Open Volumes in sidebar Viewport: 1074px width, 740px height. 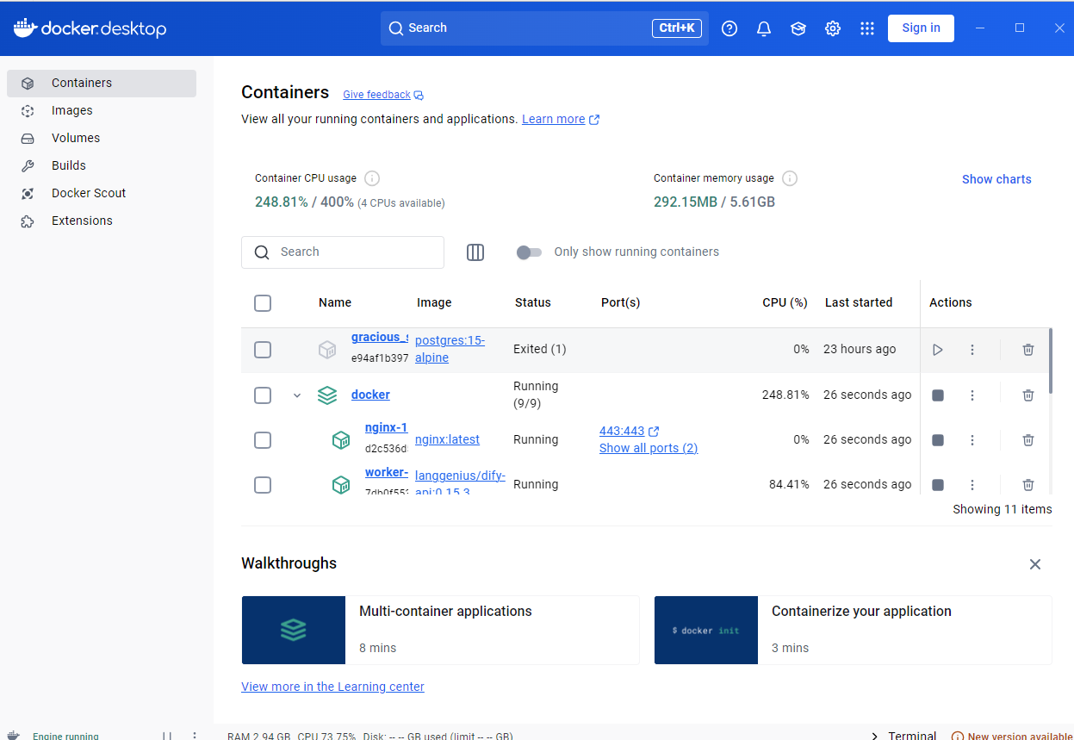102,139
